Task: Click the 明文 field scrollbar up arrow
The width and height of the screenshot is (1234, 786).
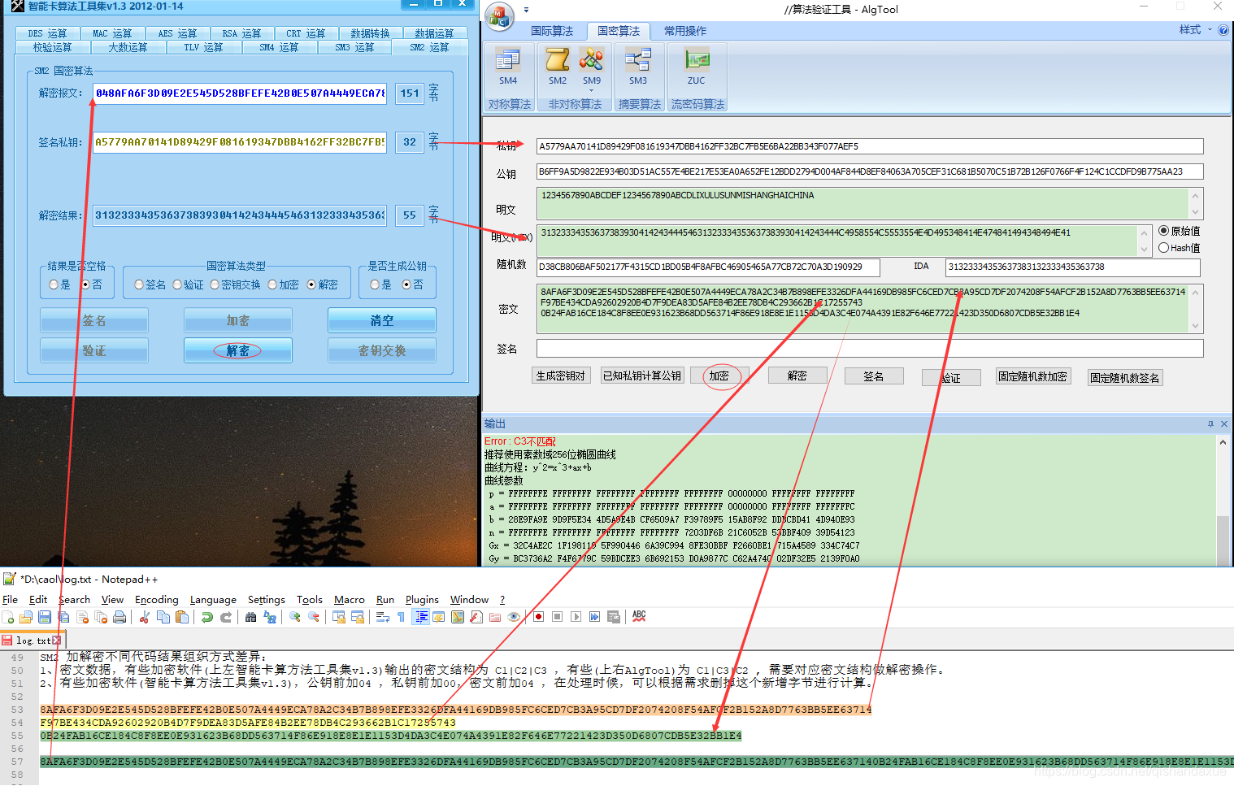Action: pos(1195,196)
